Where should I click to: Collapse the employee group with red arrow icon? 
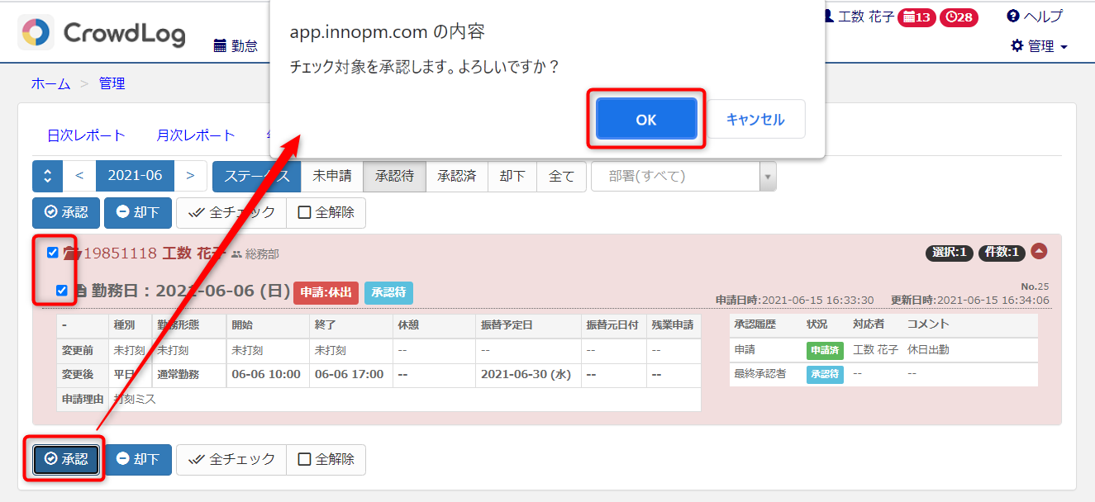(x=1039, y=252)
